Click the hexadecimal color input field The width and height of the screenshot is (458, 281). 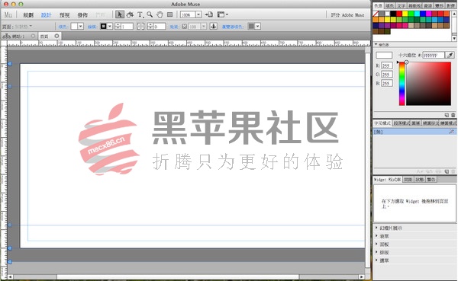point(434,55)
